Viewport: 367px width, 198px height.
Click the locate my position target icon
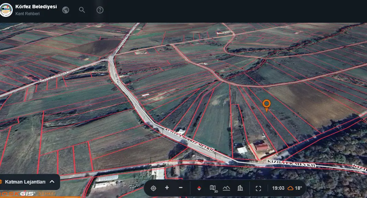(x=153, y=188)
